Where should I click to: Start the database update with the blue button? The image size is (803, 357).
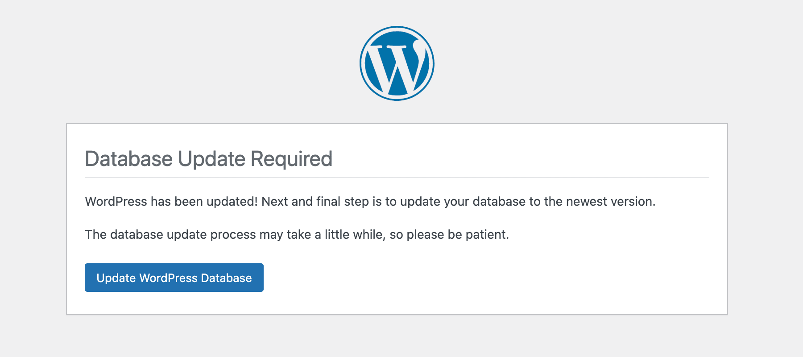pos(174,278)
